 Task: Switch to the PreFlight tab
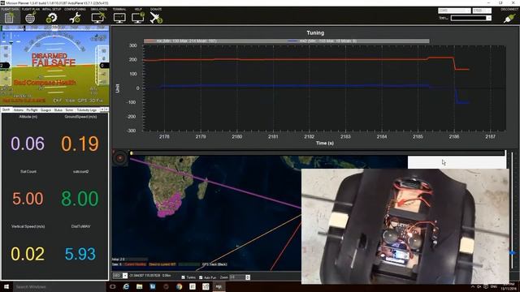pyautogui.click(x=32, y=110)
